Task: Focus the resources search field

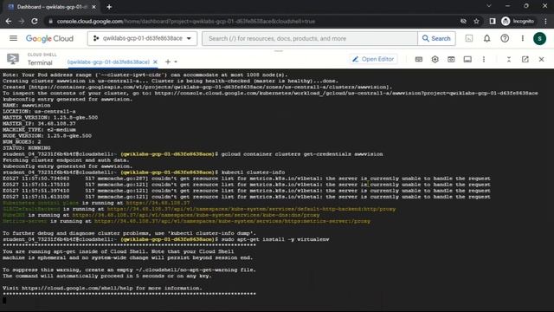Action: coord(310,38)
